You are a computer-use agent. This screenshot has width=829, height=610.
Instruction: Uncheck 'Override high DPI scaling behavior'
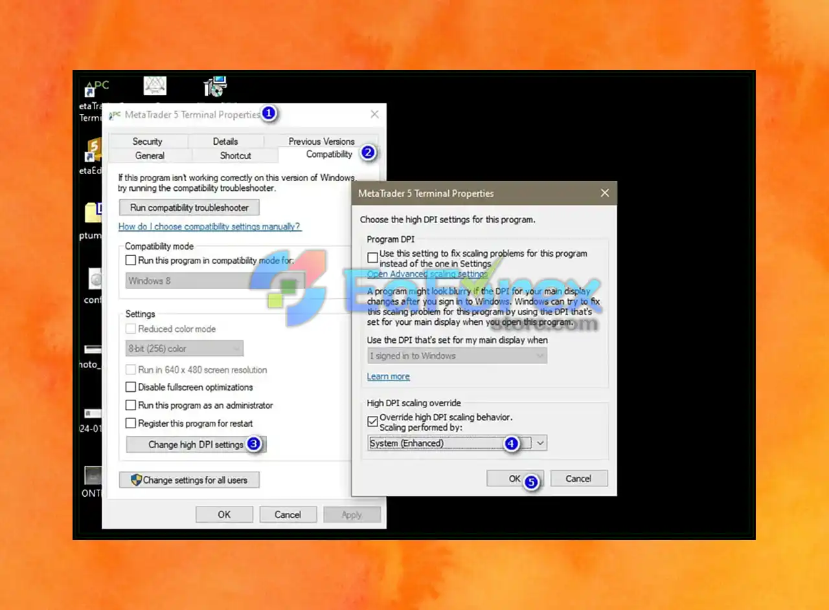[x=372, y=421]
